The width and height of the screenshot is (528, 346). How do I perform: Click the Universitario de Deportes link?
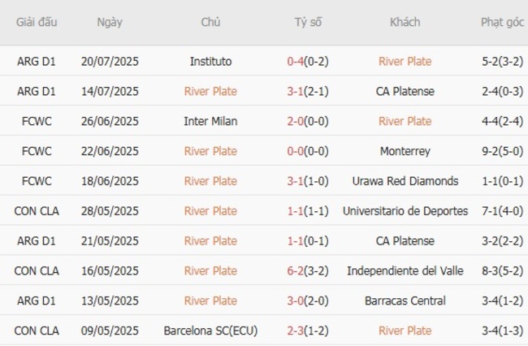(405, 211)
